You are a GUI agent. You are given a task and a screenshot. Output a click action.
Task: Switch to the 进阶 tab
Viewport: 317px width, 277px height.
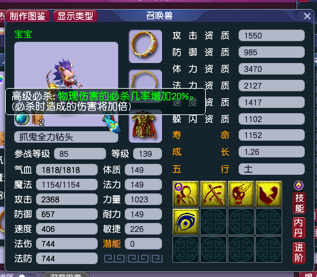pos(299,253)
